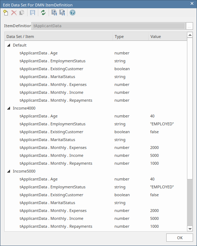Screen dimensions: 197x246
Task: Click the Duplicate data set icon
Action: click(22, 13)
